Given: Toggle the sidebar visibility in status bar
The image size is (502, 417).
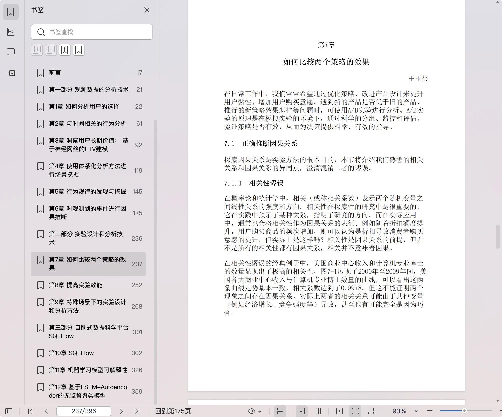Looking at the screenshot, I should click(x=9, y=411).
